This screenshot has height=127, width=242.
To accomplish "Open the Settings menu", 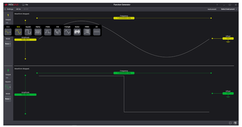I will point(9,9).
